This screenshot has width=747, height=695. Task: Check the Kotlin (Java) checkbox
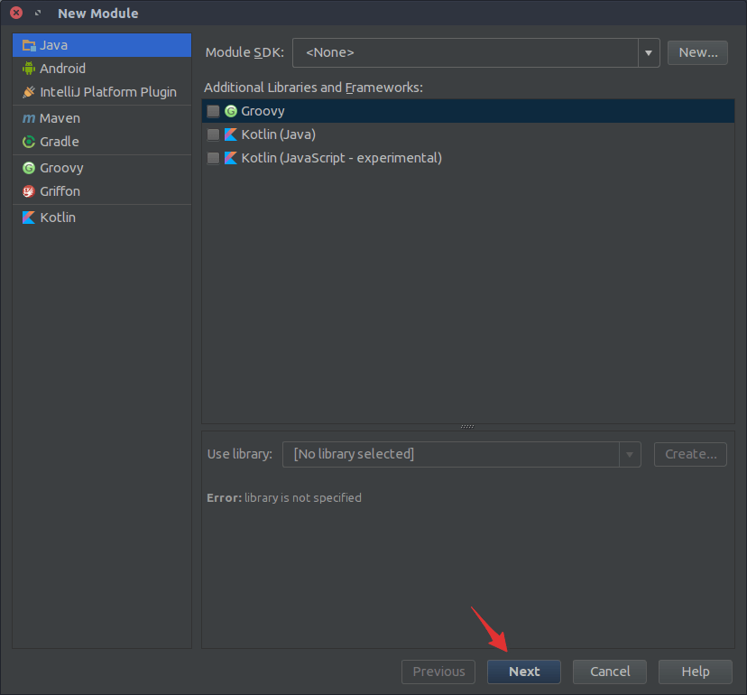tap(213, 134)
